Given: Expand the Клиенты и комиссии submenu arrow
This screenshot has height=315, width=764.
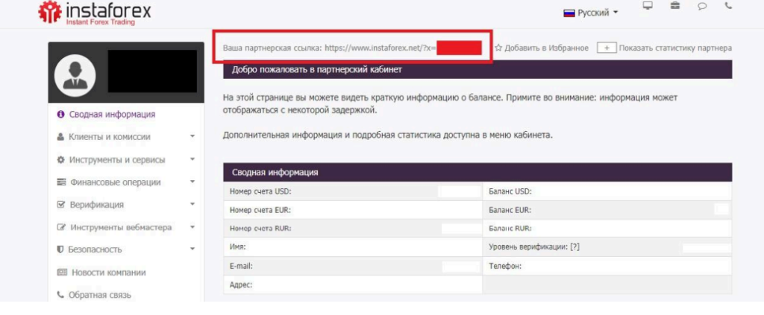Looking at the screenshot, I should [x=192, y=137].
